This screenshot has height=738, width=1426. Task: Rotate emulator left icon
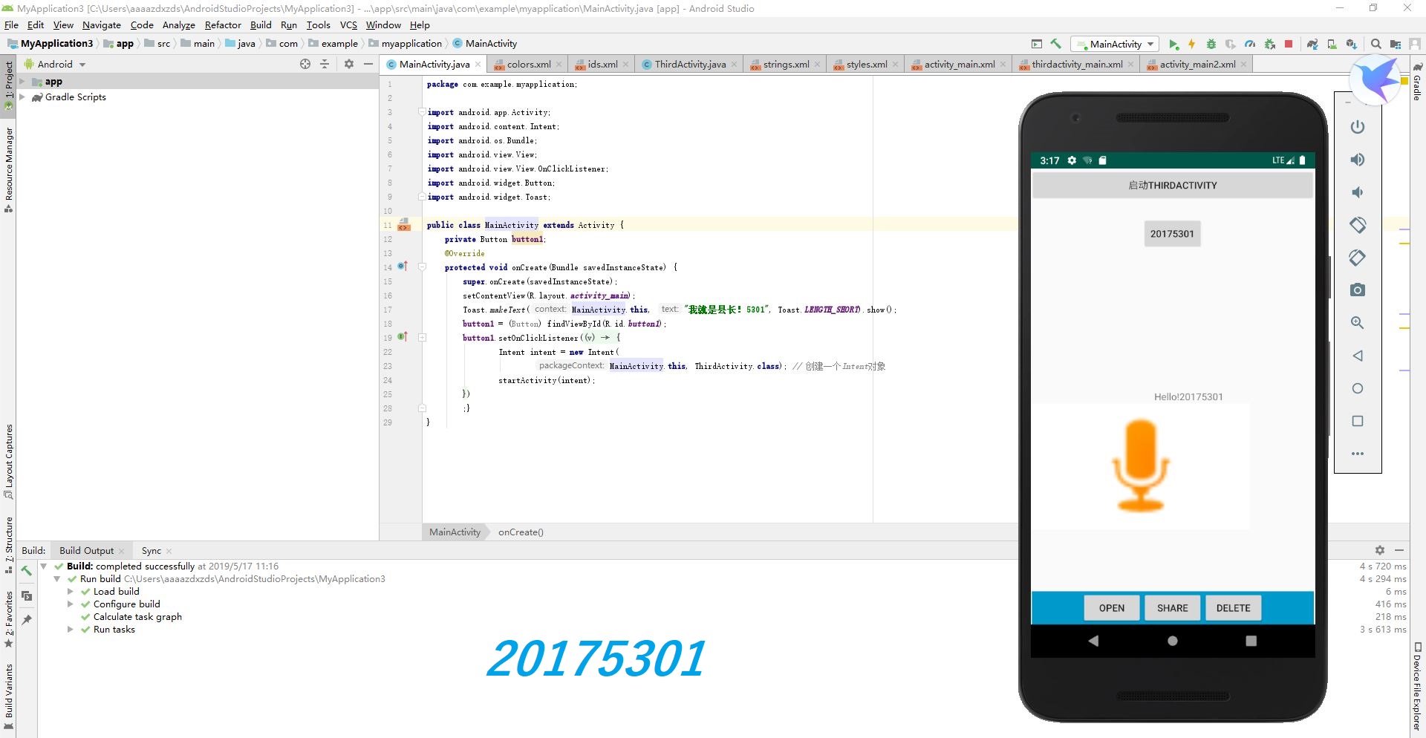[x=1357, y=225]
